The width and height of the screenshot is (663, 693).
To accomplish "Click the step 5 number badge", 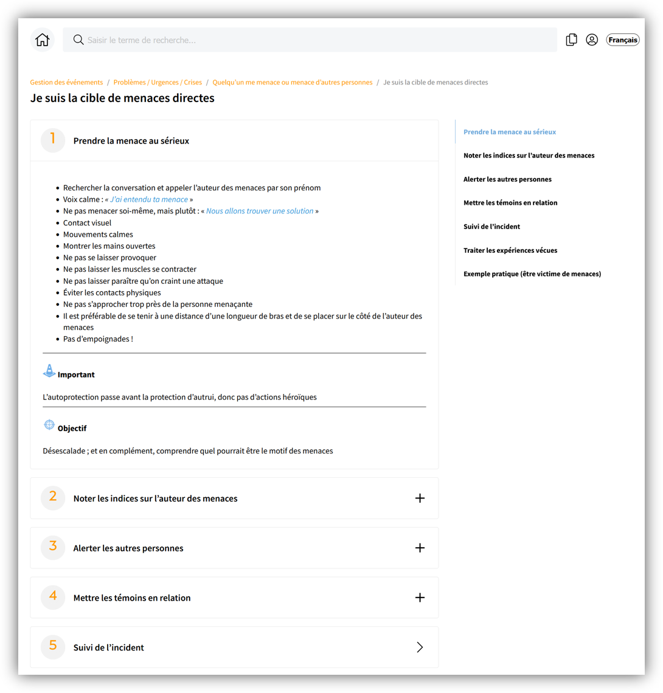I will (x=53, y=647).
